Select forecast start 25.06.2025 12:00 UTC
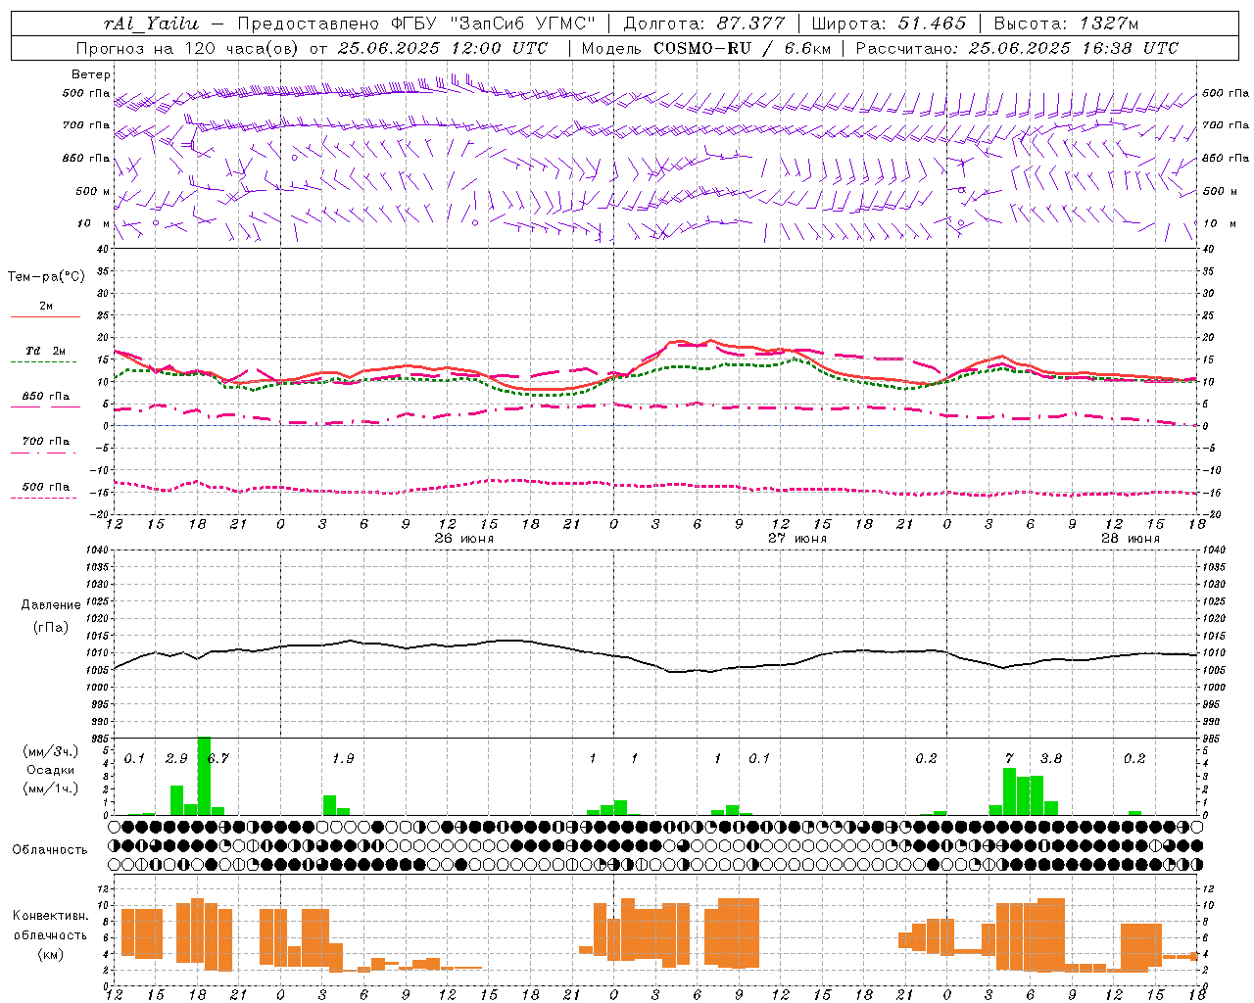Screen dimensions: 1254x1003 (442, 48)
